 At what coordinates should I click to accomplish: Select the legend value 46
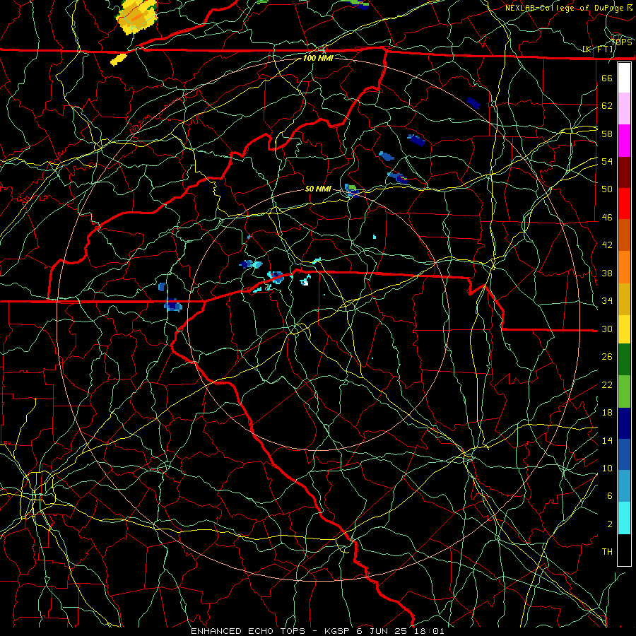pyautogui.click(x=607, y=217)
